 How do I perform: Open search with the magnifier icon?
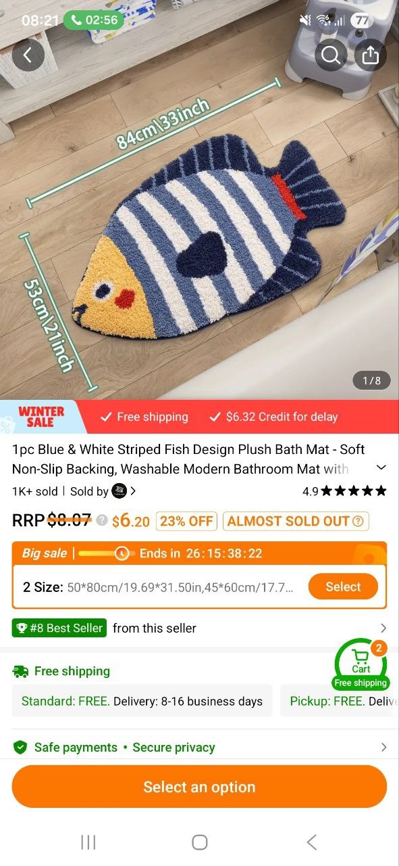[x=331, y=55]
